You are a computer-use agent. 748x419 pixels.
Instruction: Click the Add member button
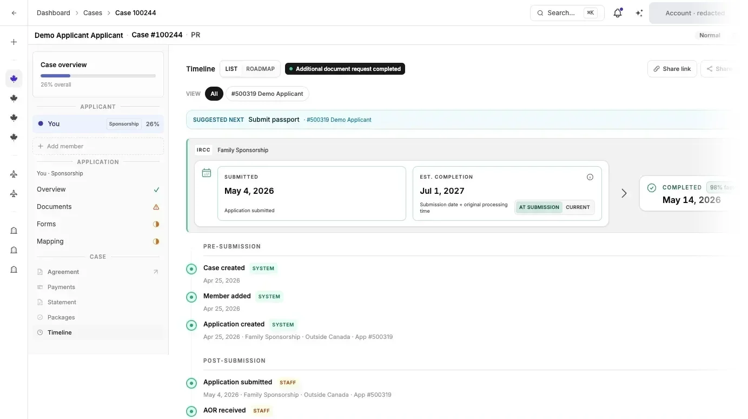point(98,146)
